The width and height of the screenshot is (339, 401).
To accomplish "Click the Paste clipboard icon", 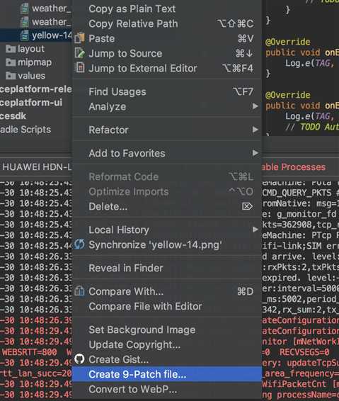I will click(79, 38).
